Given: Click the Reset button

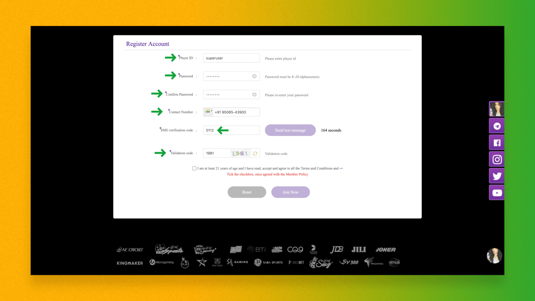Looking at the screenshot, I should 247,191.
